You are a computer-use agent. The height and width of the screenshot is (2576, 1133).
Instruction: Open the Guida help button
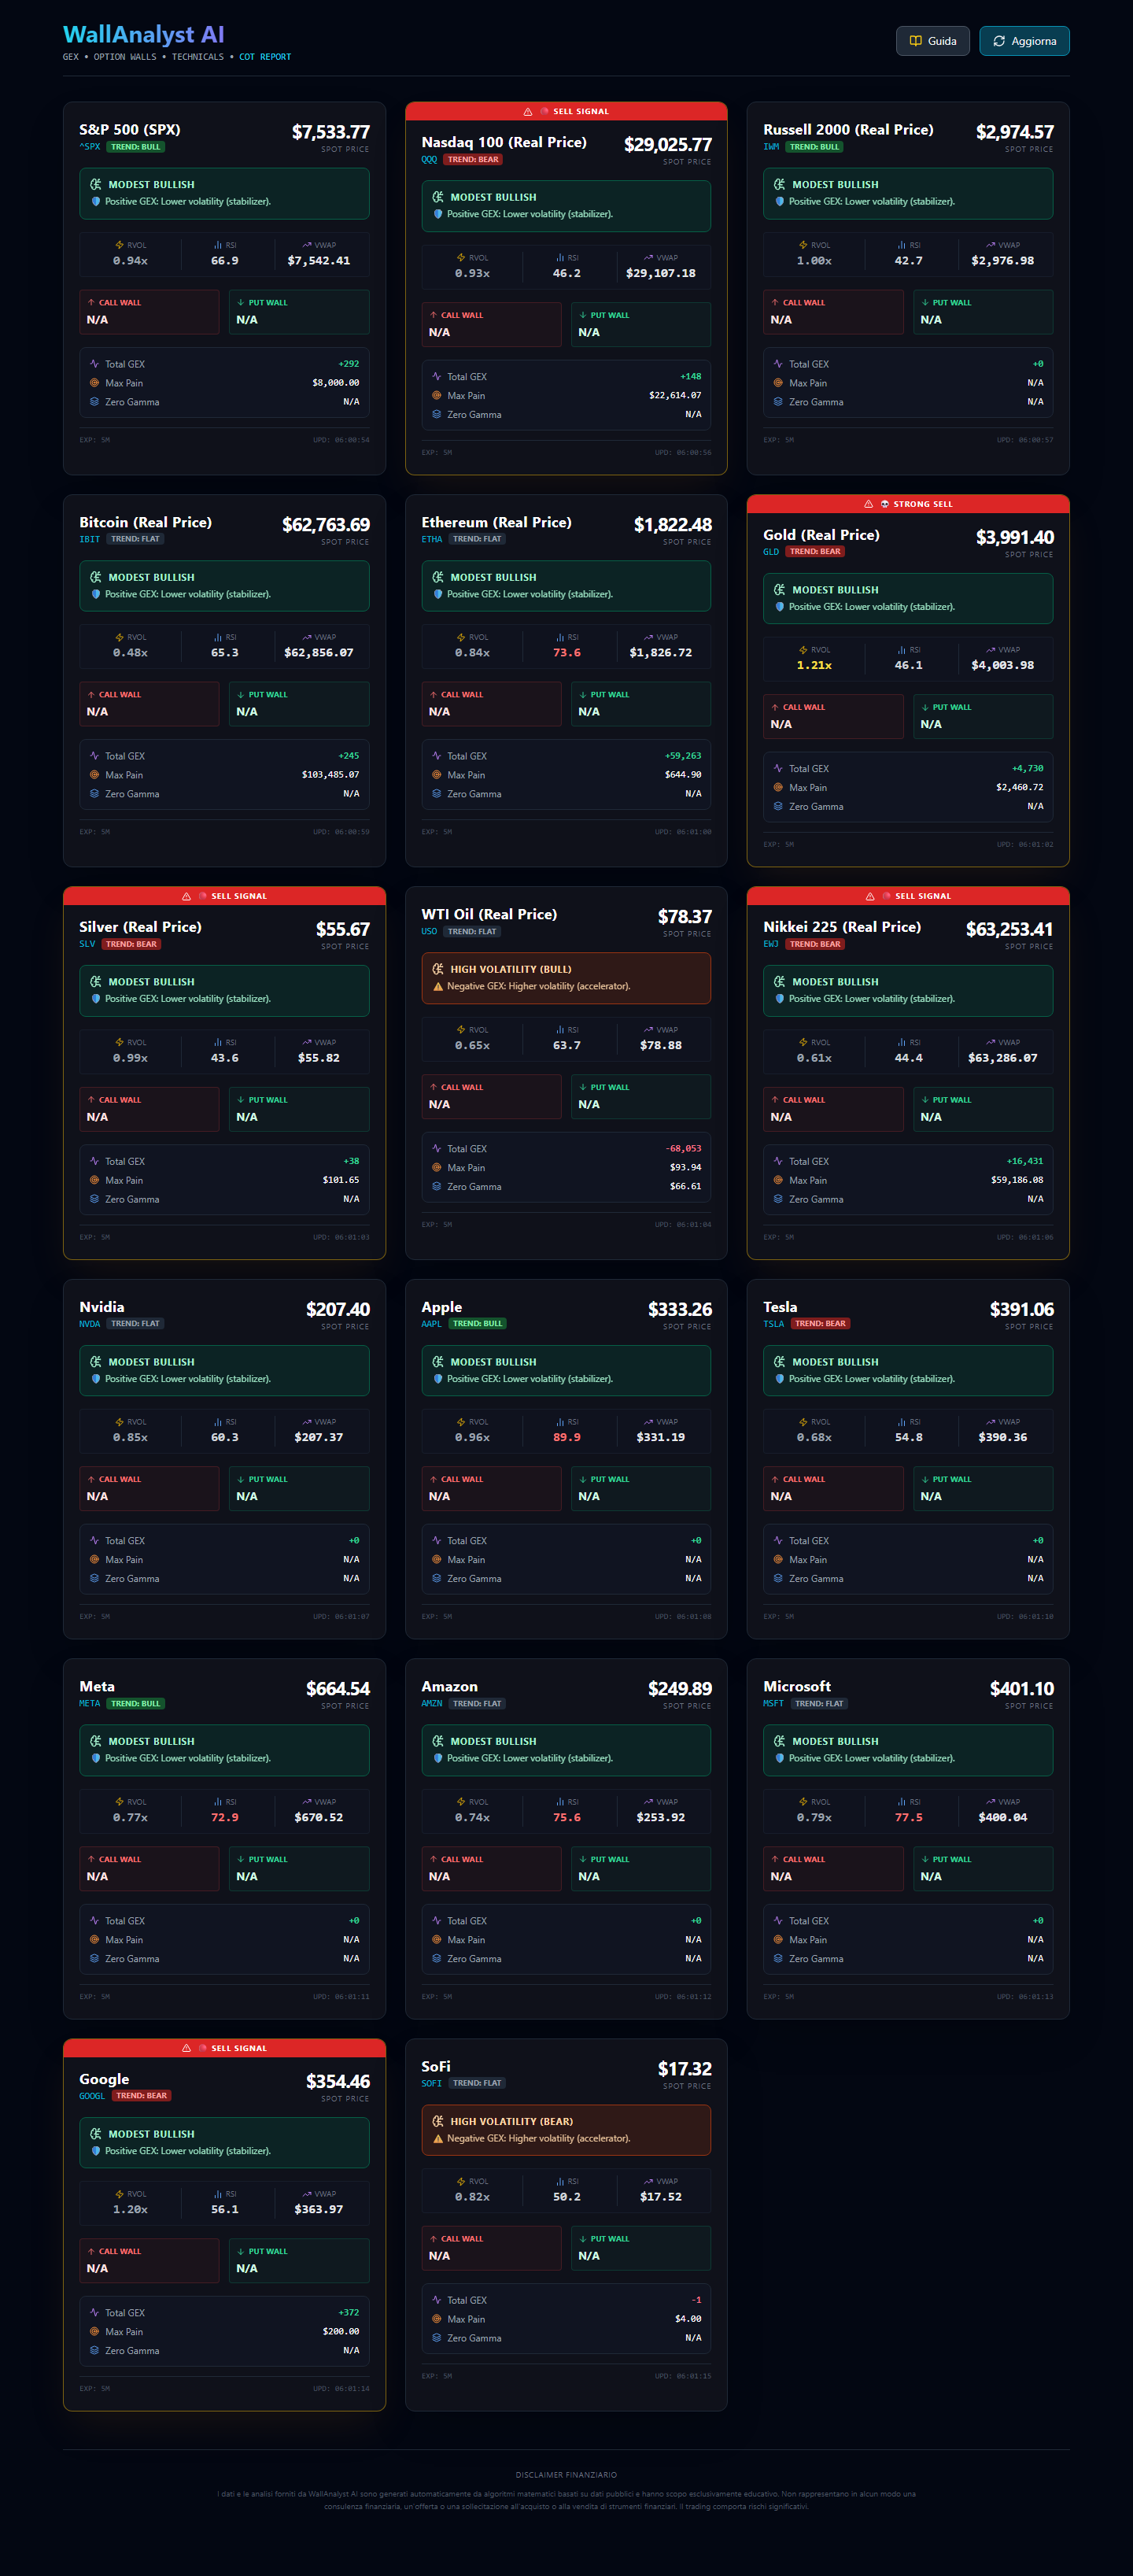click(932, 41)
